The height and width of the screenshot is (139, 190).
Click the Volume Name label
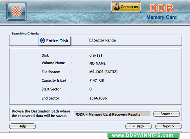pyautogui.click(x=53, y=63)
